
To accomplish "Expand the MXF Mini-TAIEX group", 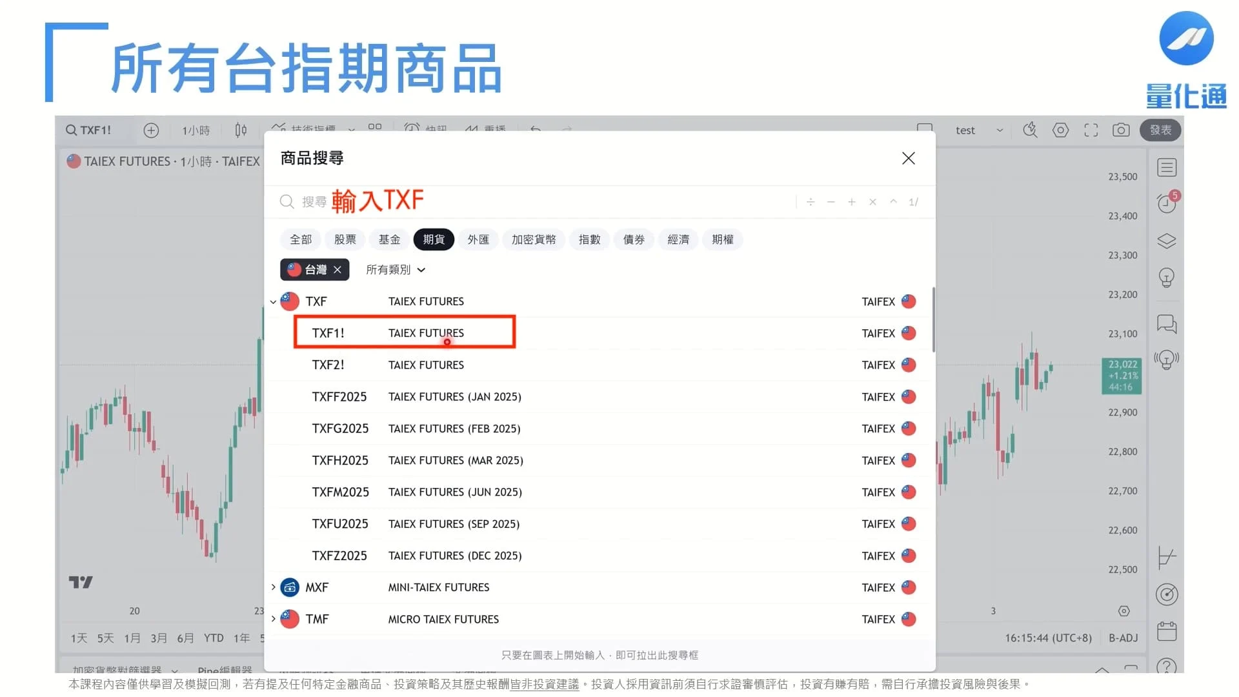I will point(273,587).
